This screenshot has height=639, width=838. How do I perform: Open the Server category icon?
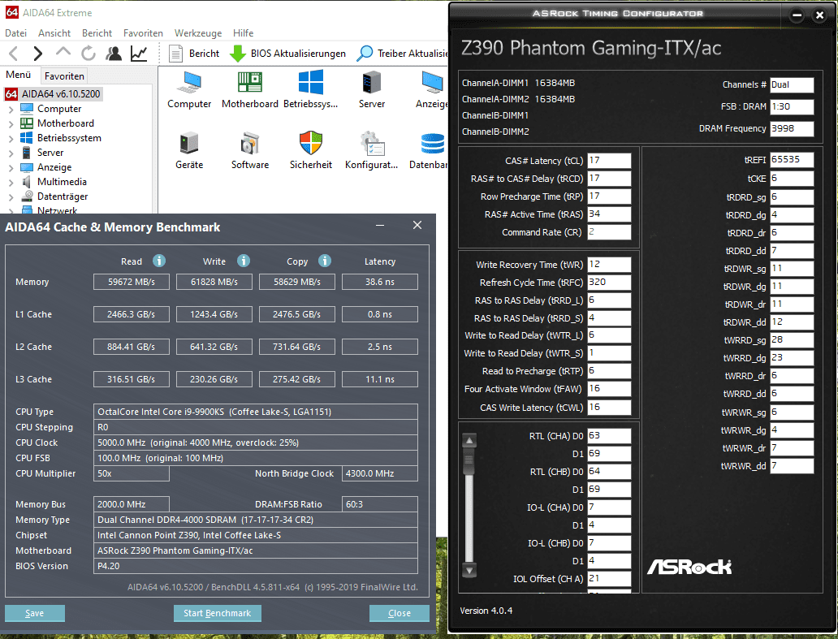(371, 90)
